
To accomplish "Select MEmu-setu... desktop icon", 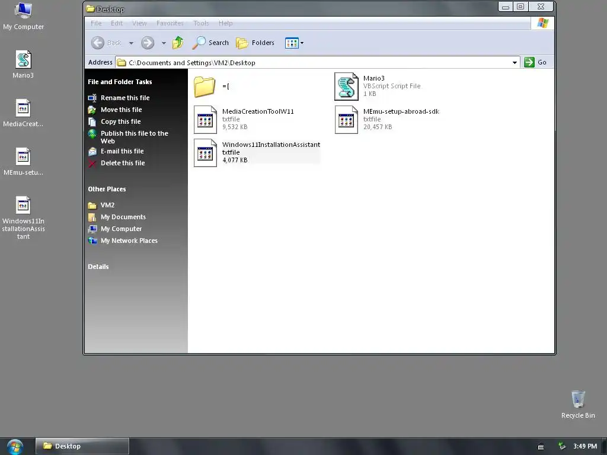I will [23, 156].
